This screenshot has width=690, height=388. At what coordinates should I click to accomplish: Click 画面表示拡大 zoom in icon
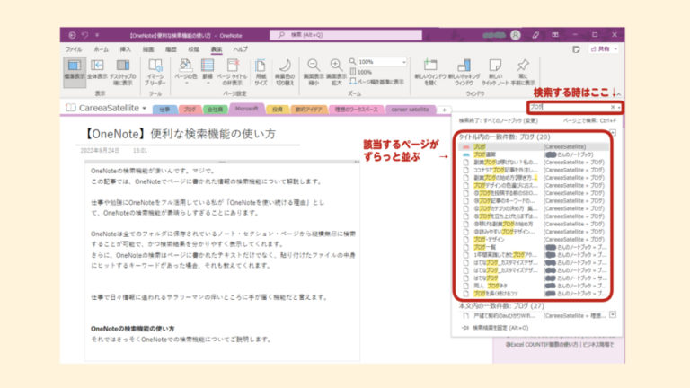(336, 72)
